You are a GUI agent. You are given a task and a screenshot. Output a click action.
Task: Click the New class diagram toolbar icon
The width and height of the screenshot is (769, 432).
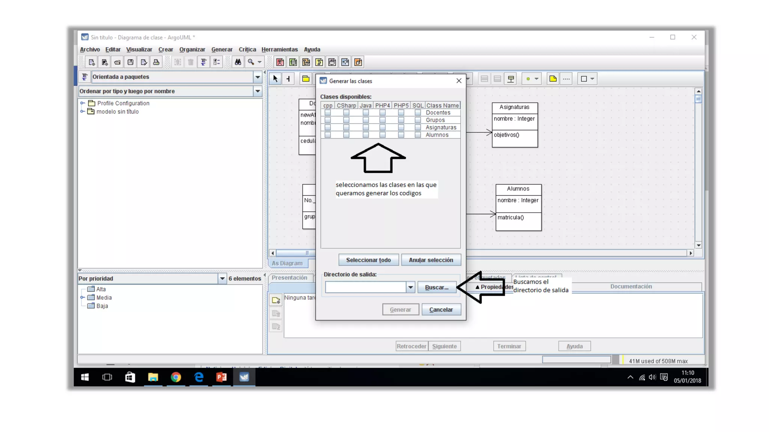(293, 62)
